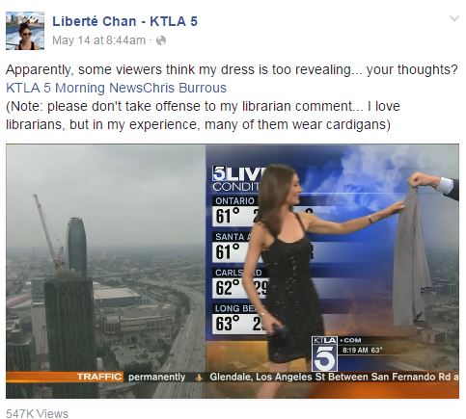This screenshot has width=466, height=419.
Task: Open the Liberté Chan - KTLA 5 page
Action: (x=124, y=21)
